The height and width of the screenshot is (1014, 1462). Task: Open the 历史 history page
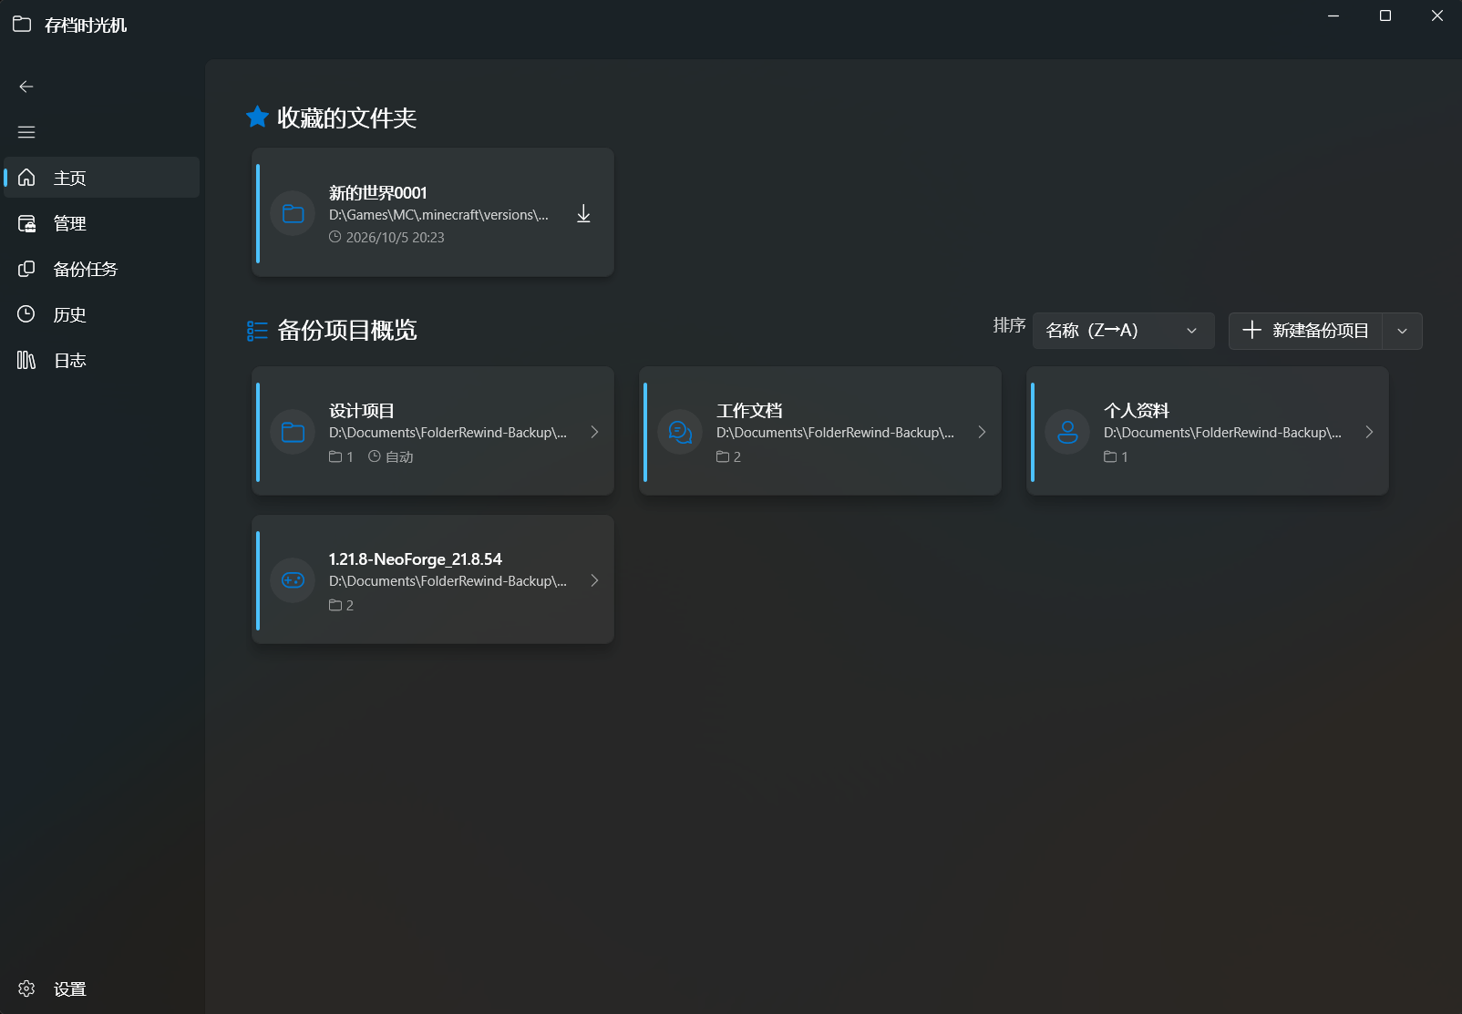[x=102, y=314]
